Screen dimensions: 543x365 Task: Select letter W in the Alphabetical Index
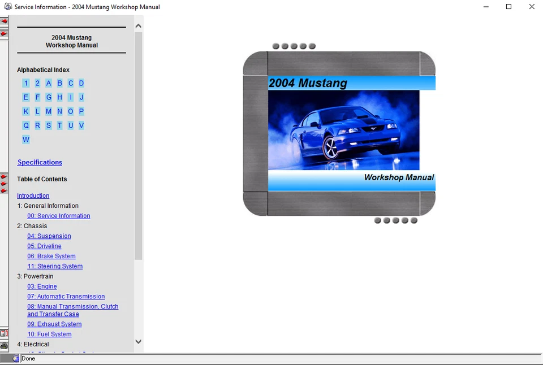point(25,139)
